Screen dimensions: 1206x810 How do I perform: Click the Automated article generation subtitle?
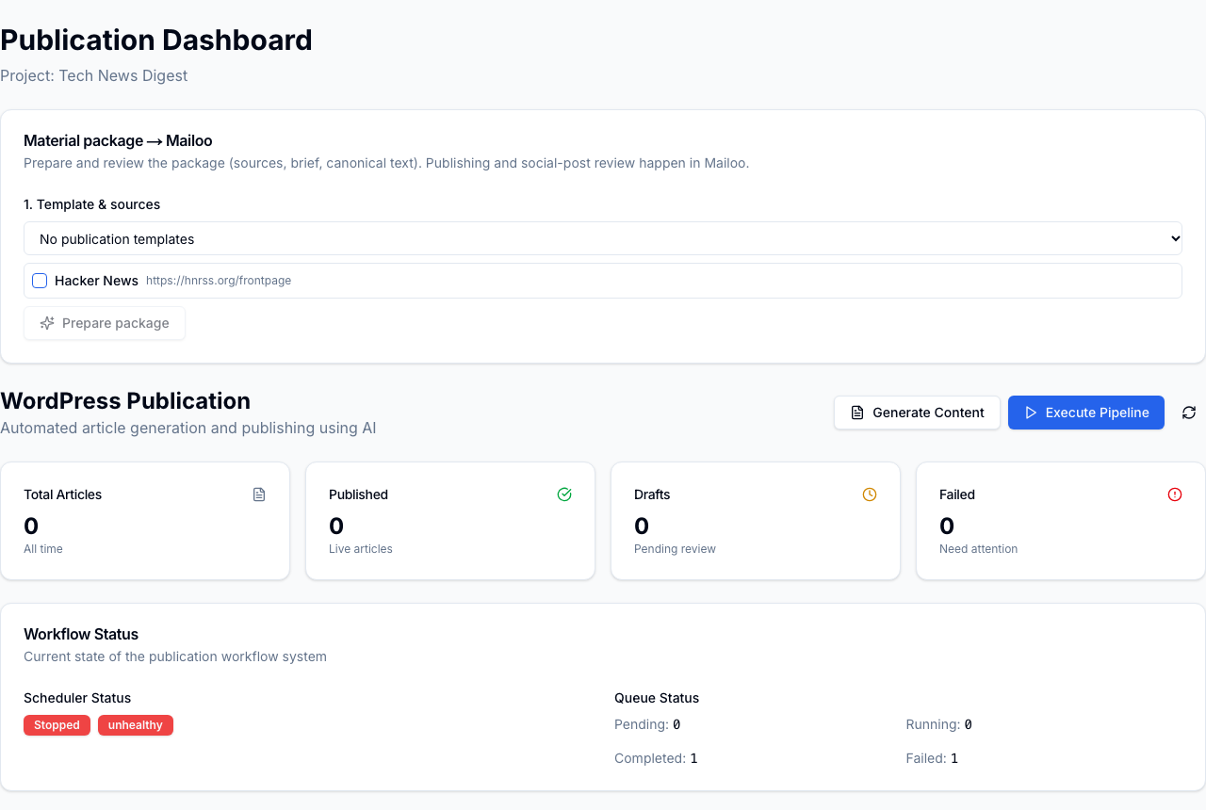188,428
